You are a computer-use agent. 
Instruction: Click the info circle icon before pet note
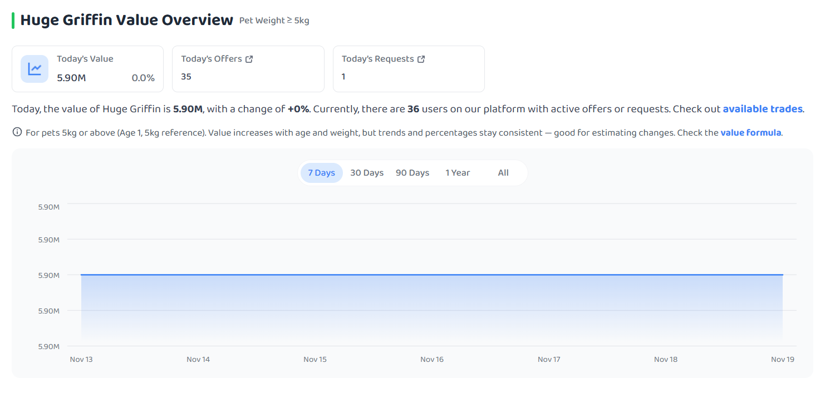pyautogui.click(x=17, y=132)
